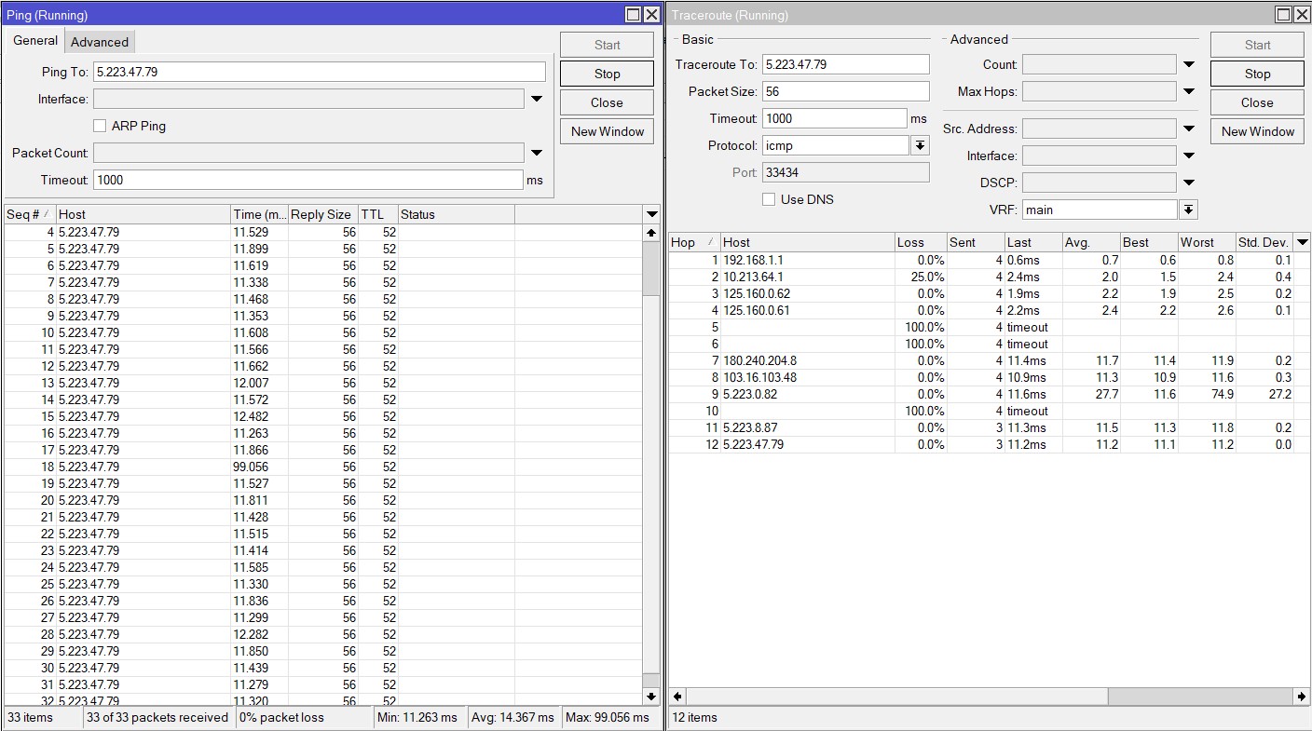The height and width of the screenshot is (731, 1312).
Task: Maximize the Traceroute window
Action: tap(1283, 15)
